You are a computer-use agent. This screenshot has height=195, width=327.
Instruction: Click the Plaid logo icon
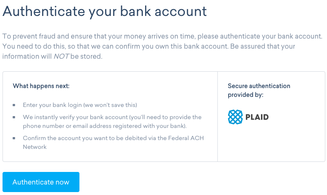click(235, 117)
